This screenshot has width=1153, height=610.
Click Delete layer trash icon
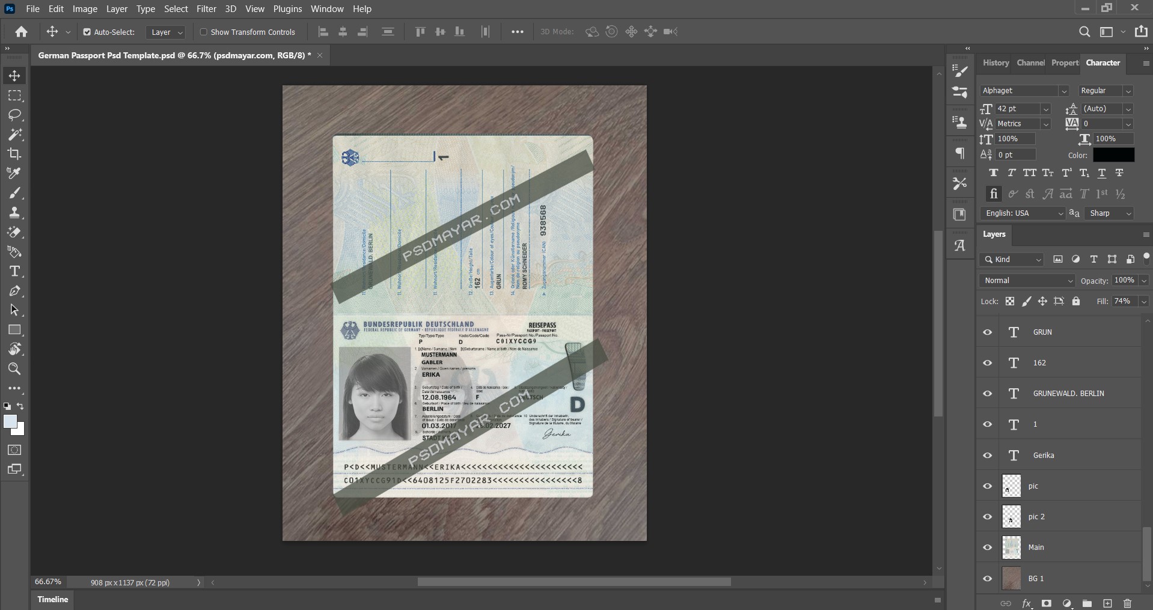click(x=1127, y=603)
